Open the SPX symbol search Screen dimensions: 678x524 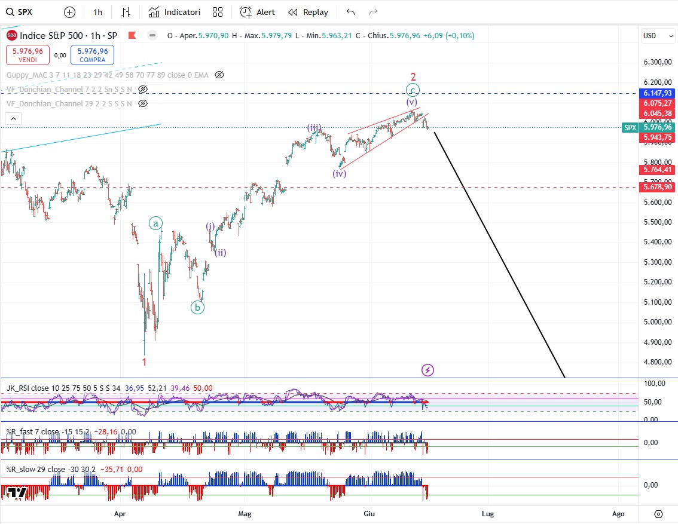tap(20, 12)
